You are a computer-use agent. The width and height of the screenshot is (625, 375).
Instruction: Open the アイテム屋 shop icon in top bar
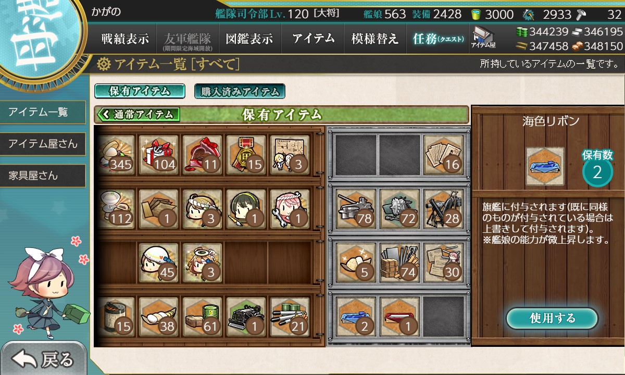click(483, 37)
